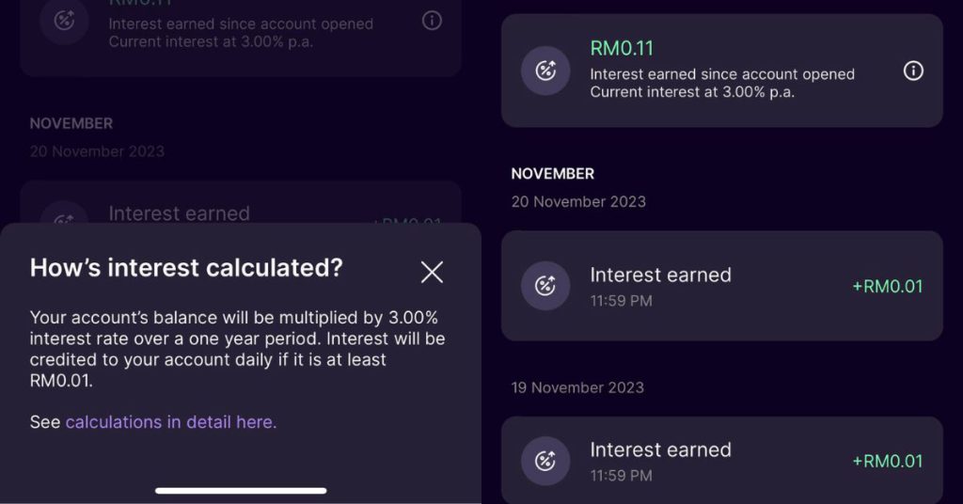
Task: Tap the info icon beside the RM0.11 interest summary
Action: tap(913, 71)
